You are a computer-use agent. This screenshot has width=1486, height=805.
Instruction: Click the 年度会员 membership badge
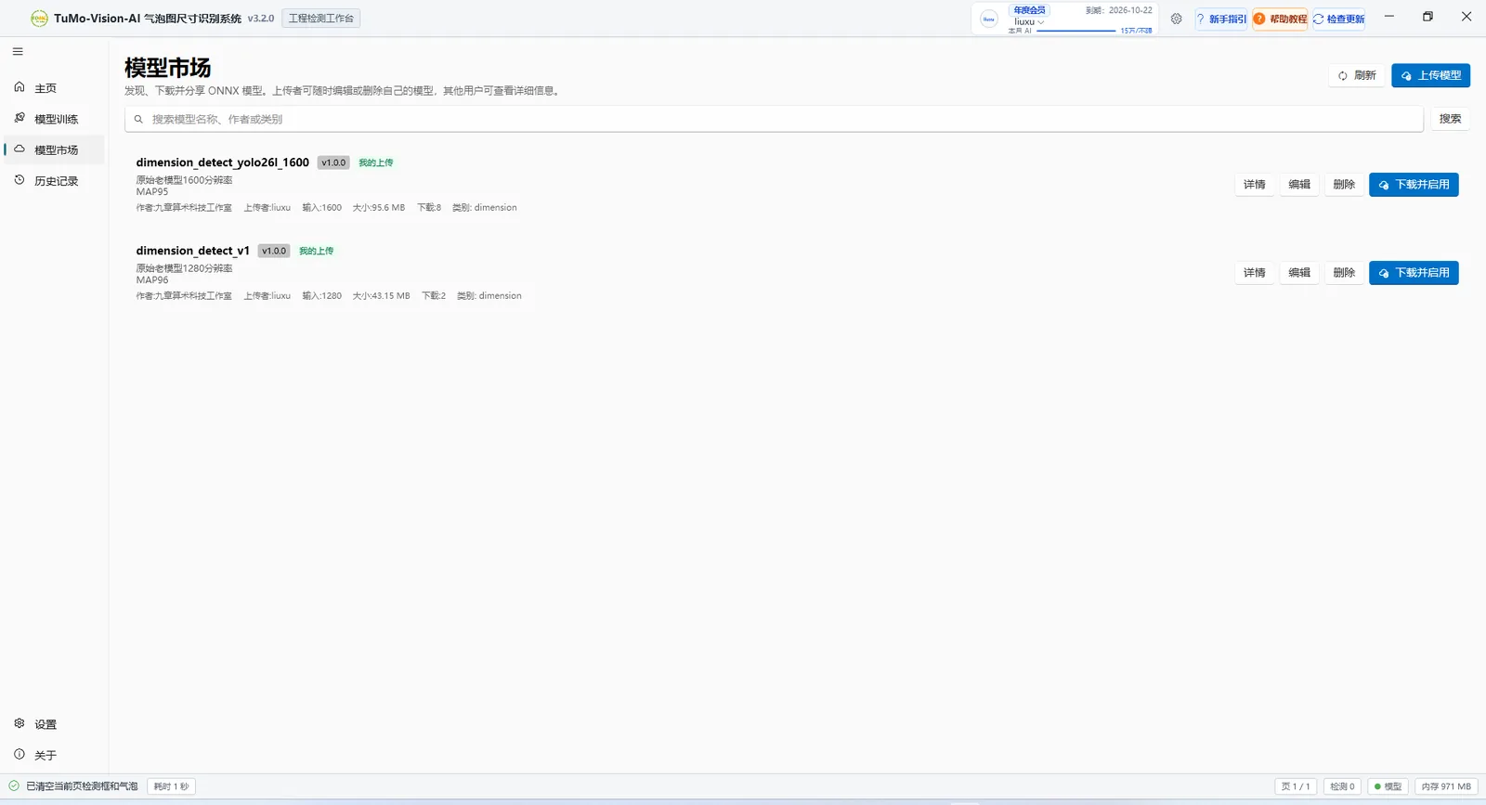(x=1029, y=10)
